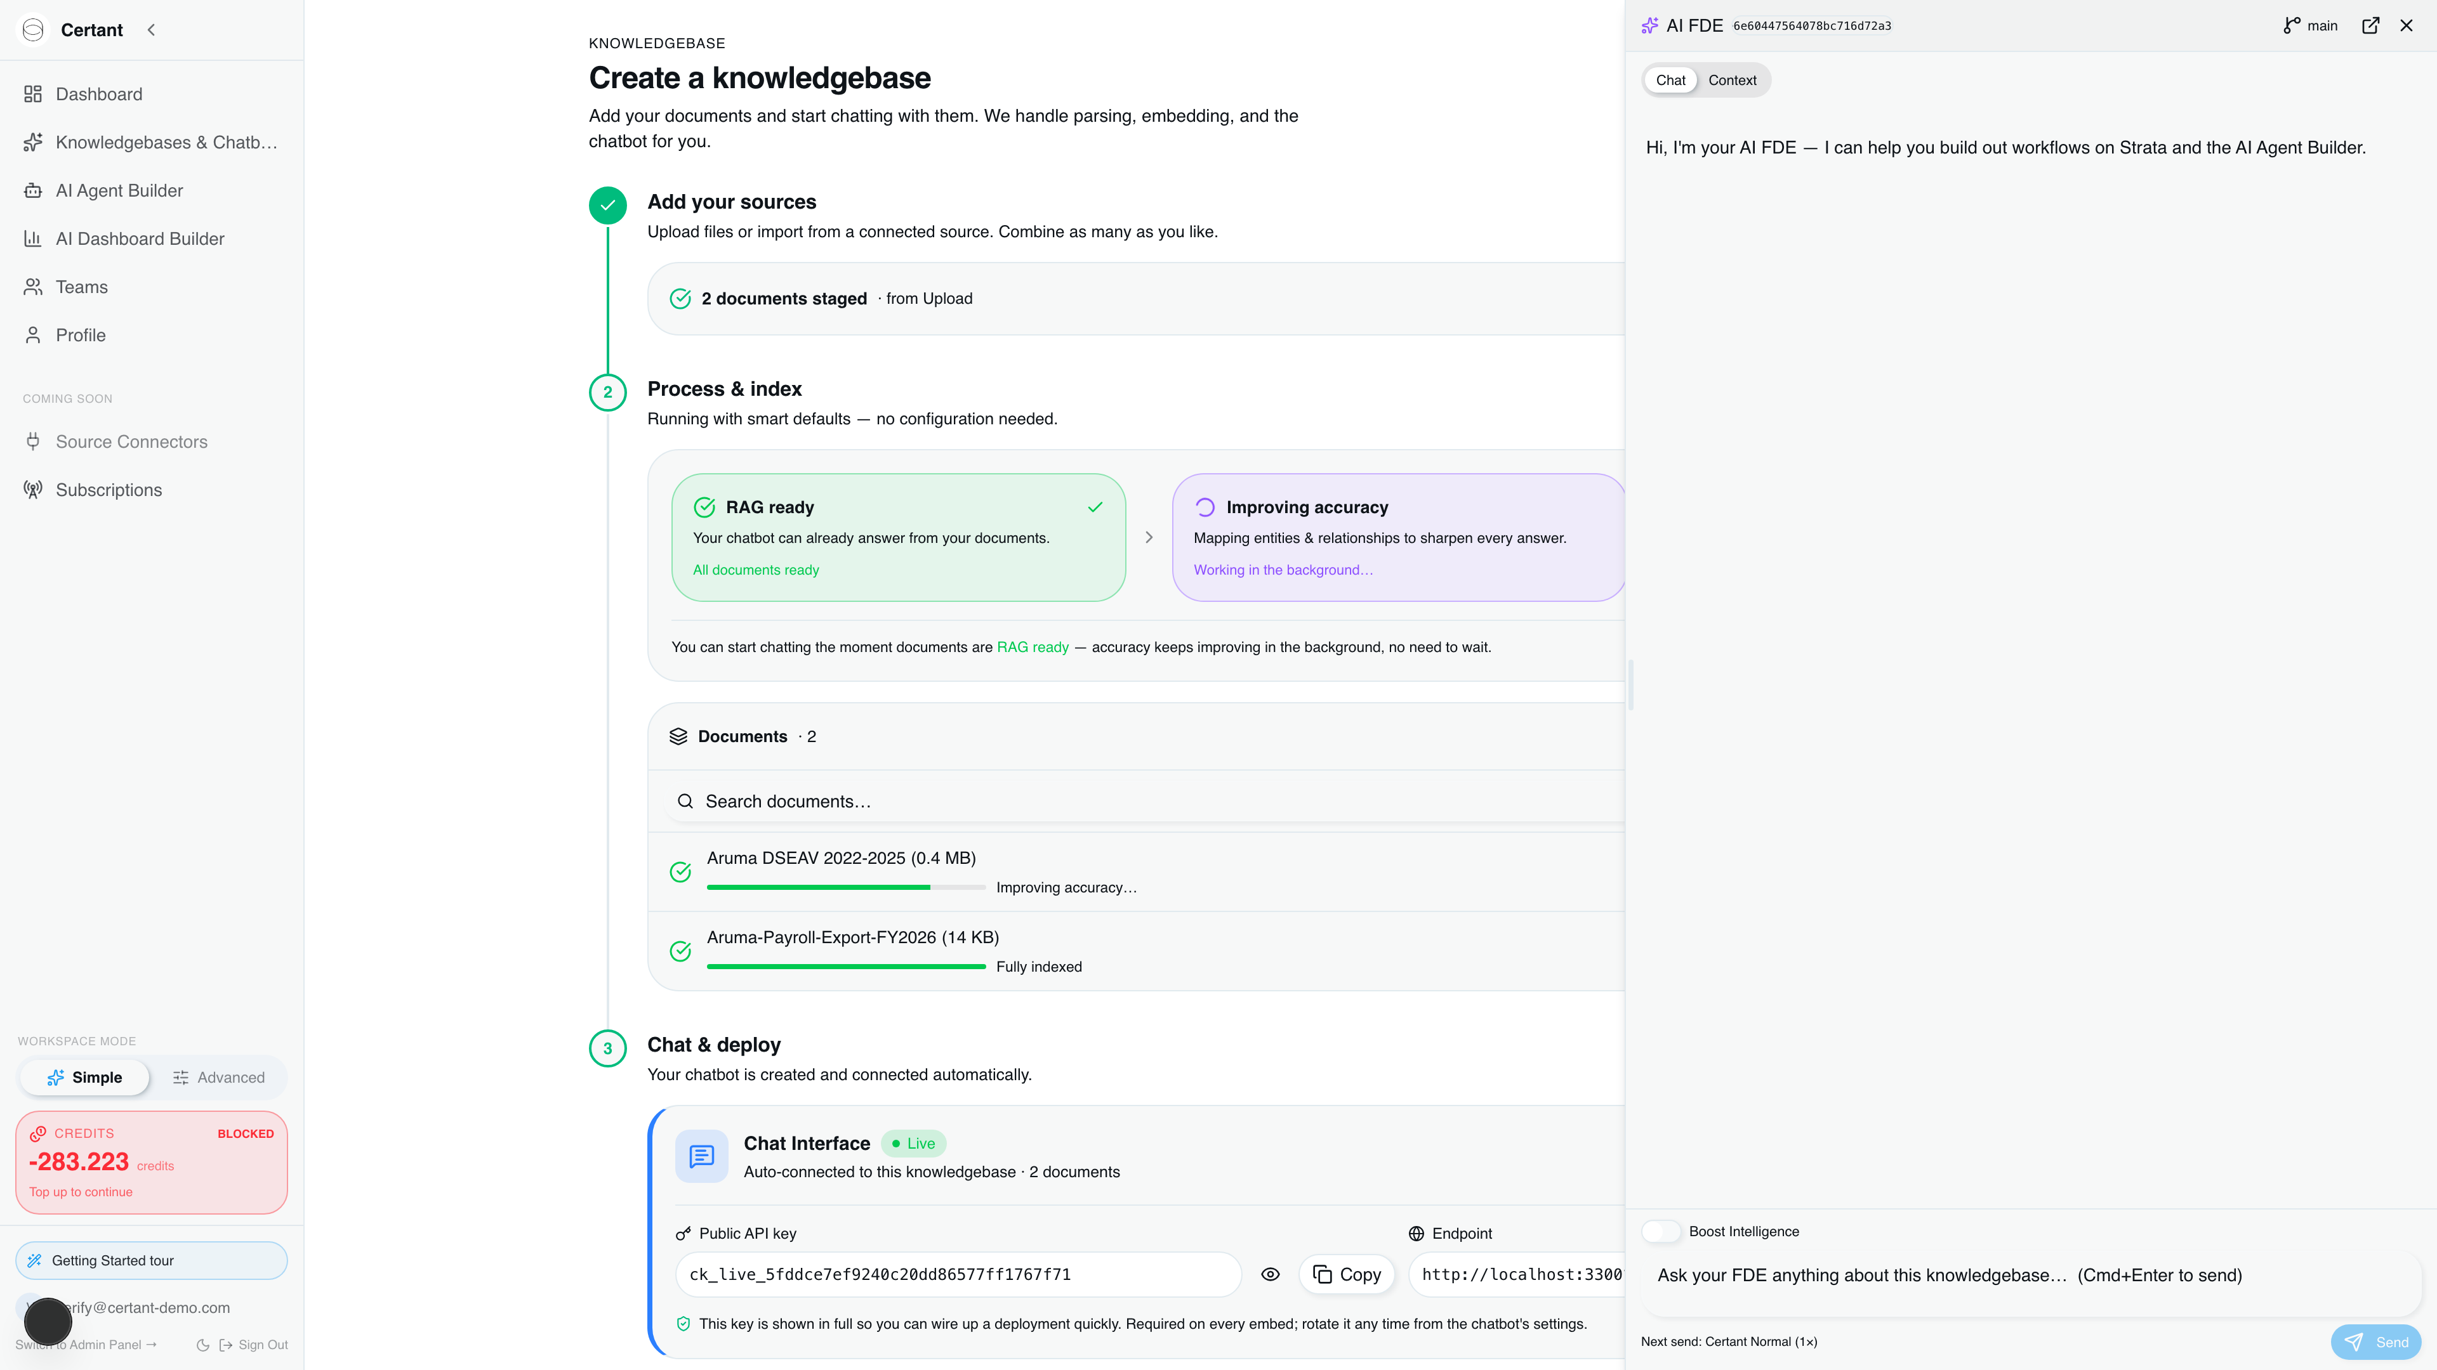Screen dimensions: 2437x1370
Task: Click the Source Connectors plug icon
Action: click(33, 441)
